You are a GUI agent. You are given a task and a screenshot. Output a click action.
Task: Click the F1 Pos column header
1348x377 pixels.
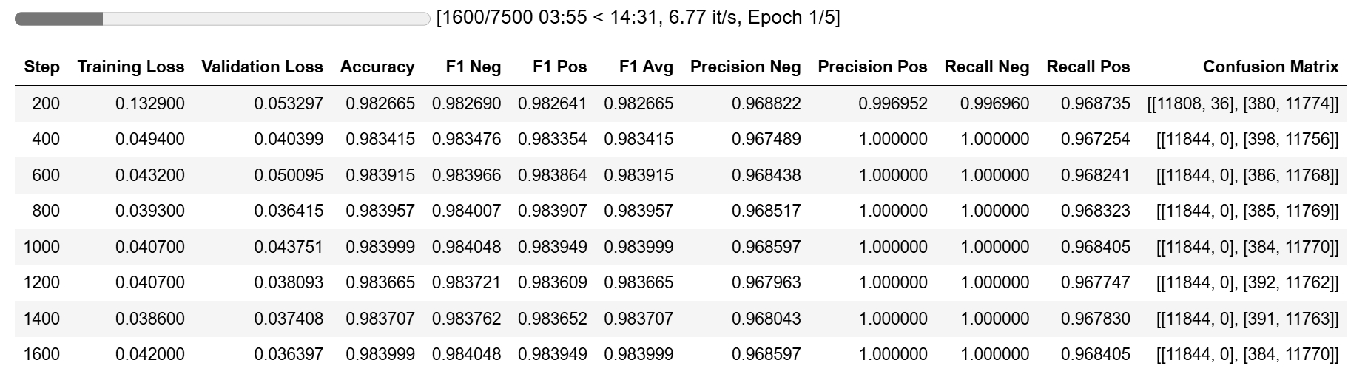click(559, 67)
